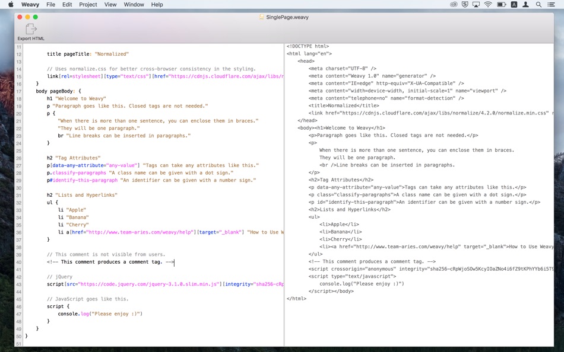Click the SinglePage.weavy document title icon
Image resolution: width=564 pixels, height=352 pixels.
262,17
